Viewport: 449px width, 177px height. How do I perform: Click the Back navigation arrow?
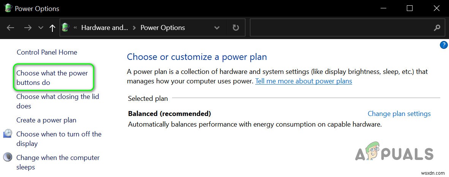click(x=11, y=28)
